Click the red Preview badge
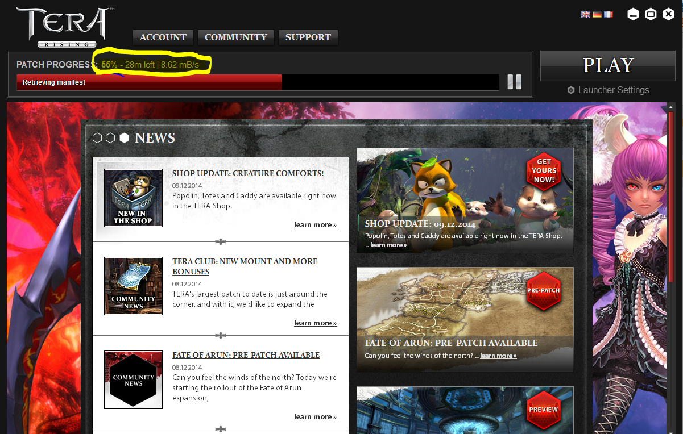The height and width of the screenshot is (434, 683). pyautogui.click(x=544, y=410)
